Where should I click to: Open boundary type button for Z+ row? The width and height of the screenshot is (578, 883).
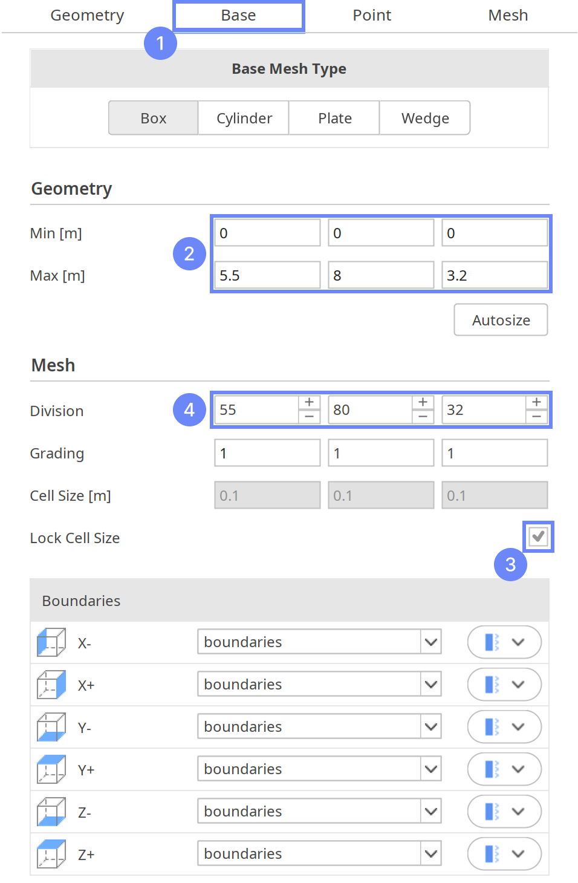tap(504, 854)
